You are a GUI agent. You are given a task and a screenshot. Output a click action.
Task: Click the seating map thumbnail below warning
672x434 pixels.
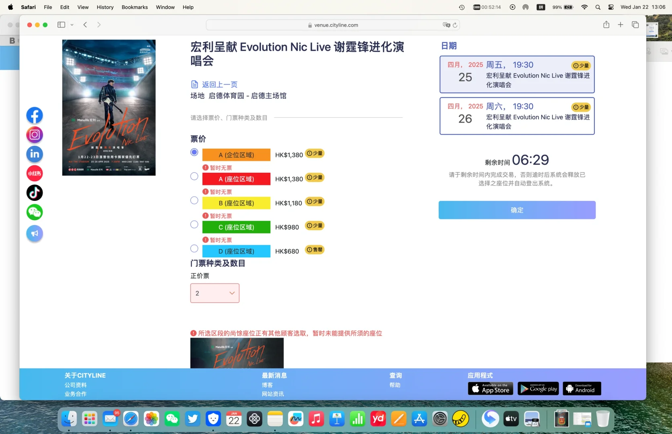[237, 353]
